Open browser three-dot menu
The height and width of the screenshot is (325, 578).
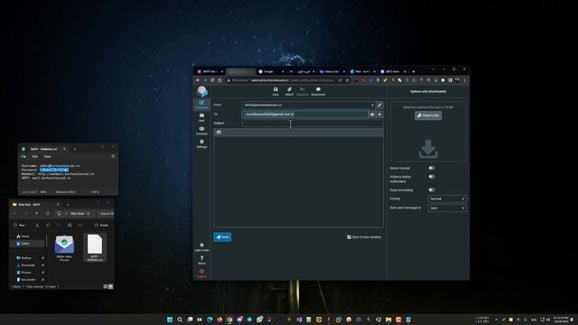click(x=465, y=80)
